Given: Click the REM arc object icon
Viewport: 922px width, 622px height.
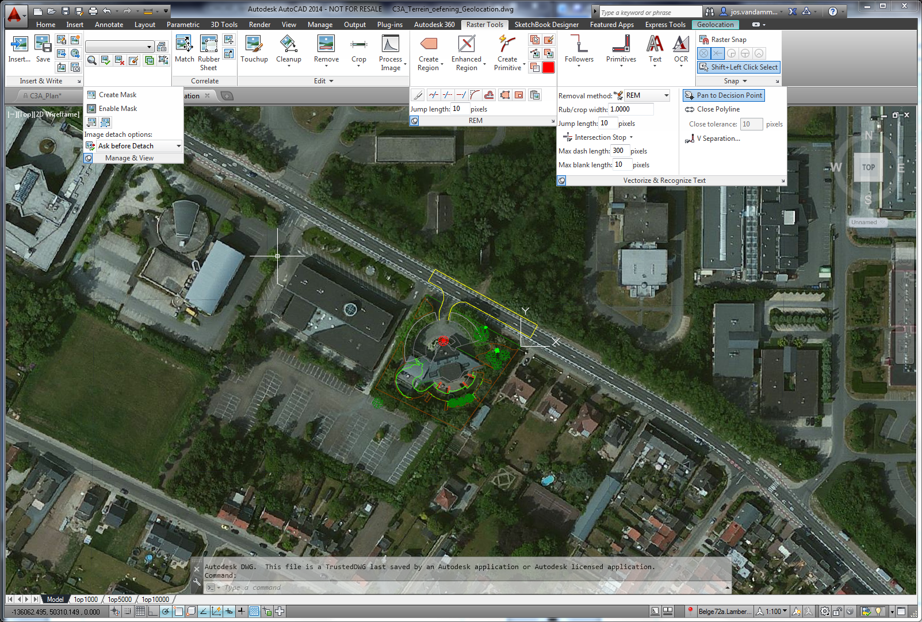Looking at the screenshot, I should [x=475, y=95].
